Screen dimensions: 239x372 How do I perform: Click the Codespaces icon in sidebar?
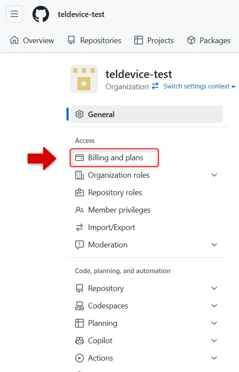pos(79,306)
